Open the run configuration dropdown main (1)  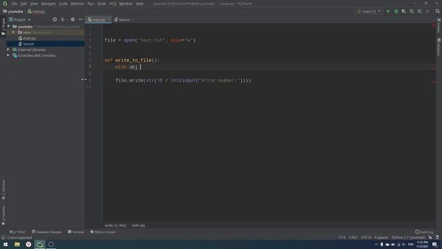coord(369,11)
